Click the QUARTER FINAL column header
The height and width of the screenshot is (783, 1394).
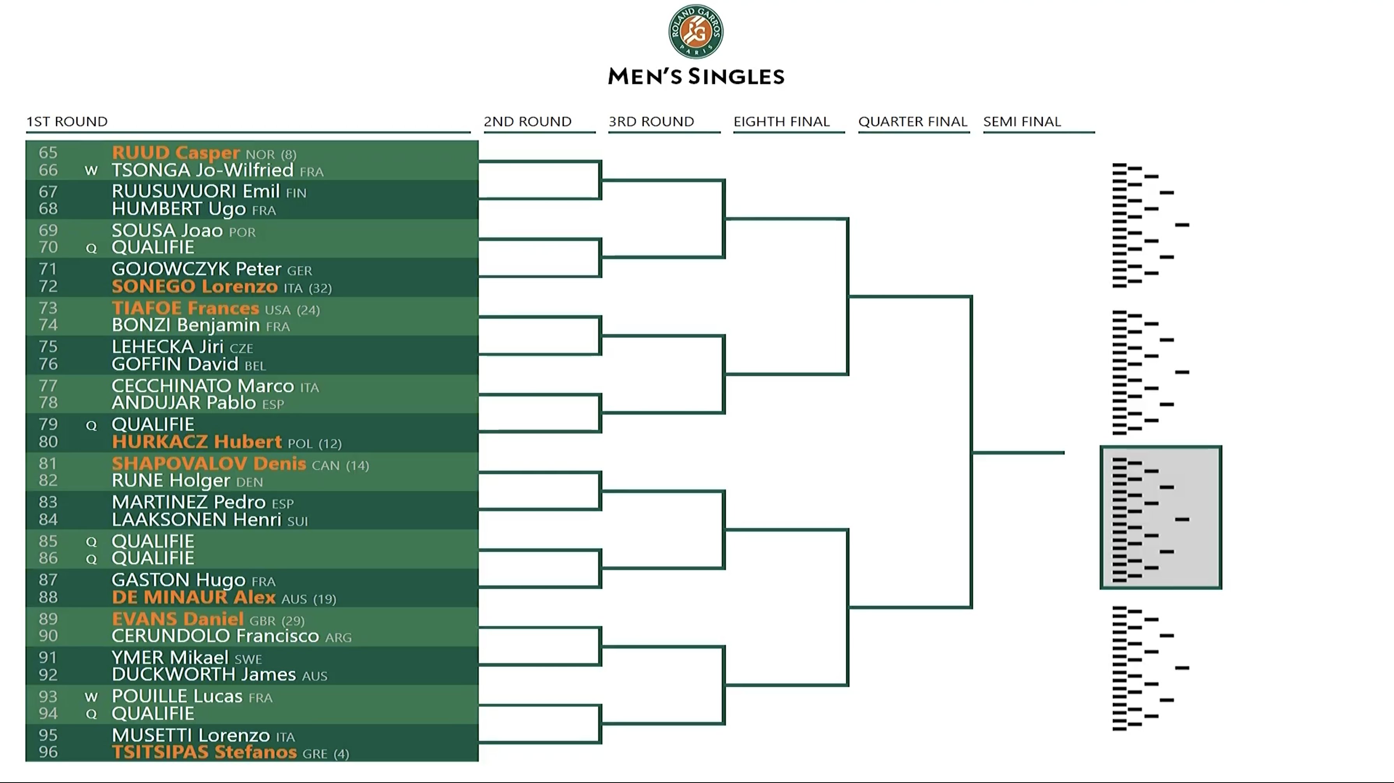point(912,122)
